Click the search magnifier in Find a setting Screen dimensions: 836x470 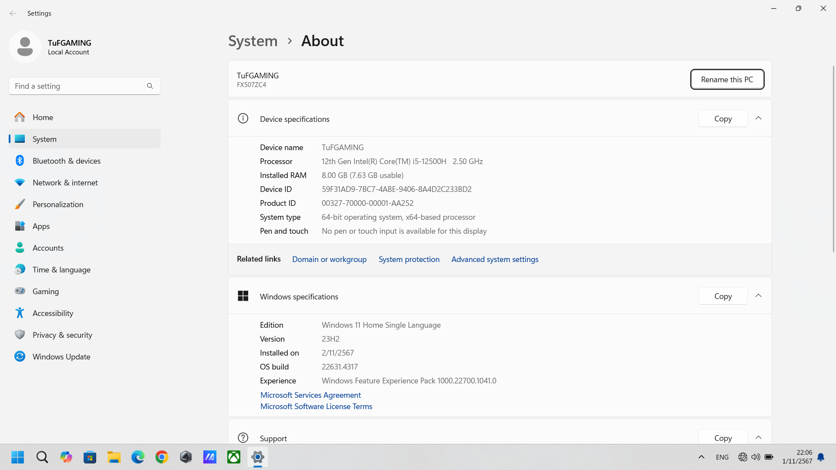(150, 86)
